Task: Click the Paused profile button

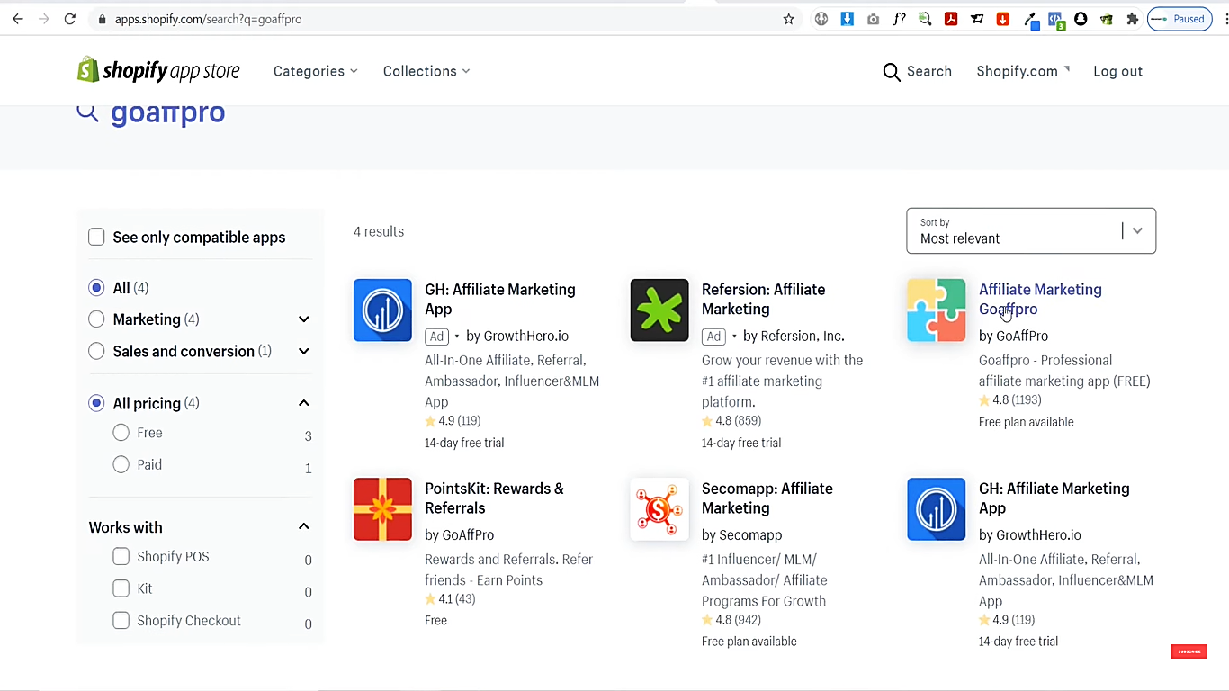Action: (1180, 19)
